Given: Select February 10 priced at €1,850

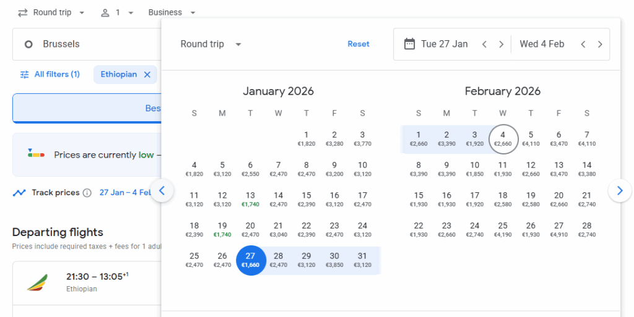Looking at the screenshot, I should tap(474, 169).
